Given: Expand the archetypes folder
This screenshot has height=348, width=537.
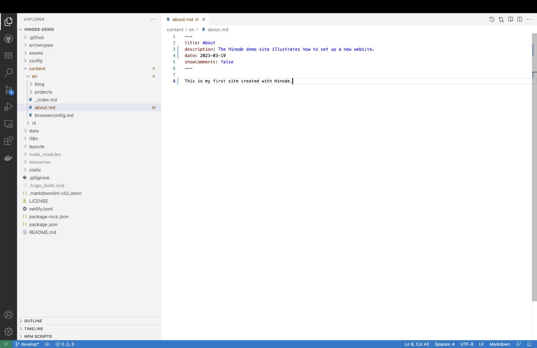Looking at the screenshot, I should (89, 45).
